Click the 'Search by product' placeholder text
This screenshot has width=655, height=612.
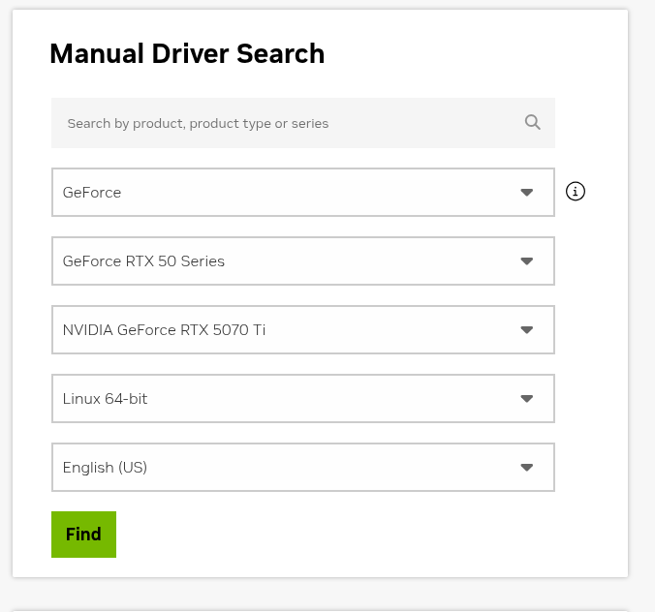pyautogui.click(x=198, y=124)
